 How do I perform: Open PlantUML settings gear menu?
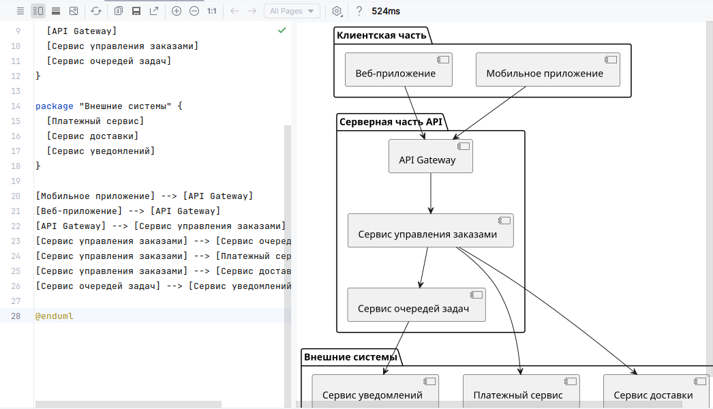[x=337, y=11]
